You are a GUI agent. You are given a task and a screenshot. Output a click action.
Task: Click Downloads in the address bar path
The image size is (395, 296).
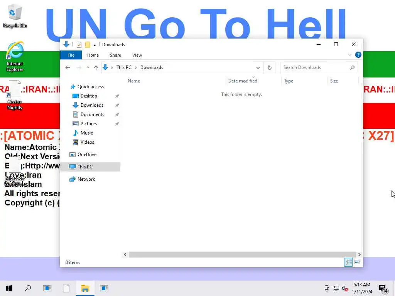[152, 67]
